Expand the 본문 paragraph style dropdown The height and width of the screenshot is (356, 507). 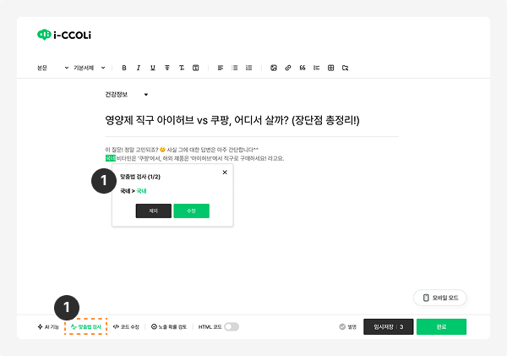52,68
